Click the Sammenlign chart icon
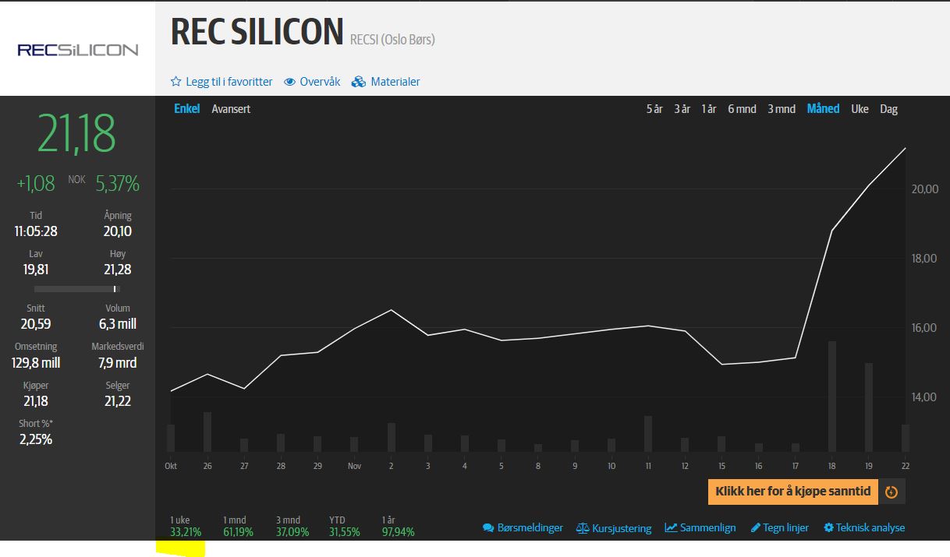 pos(671,528)
